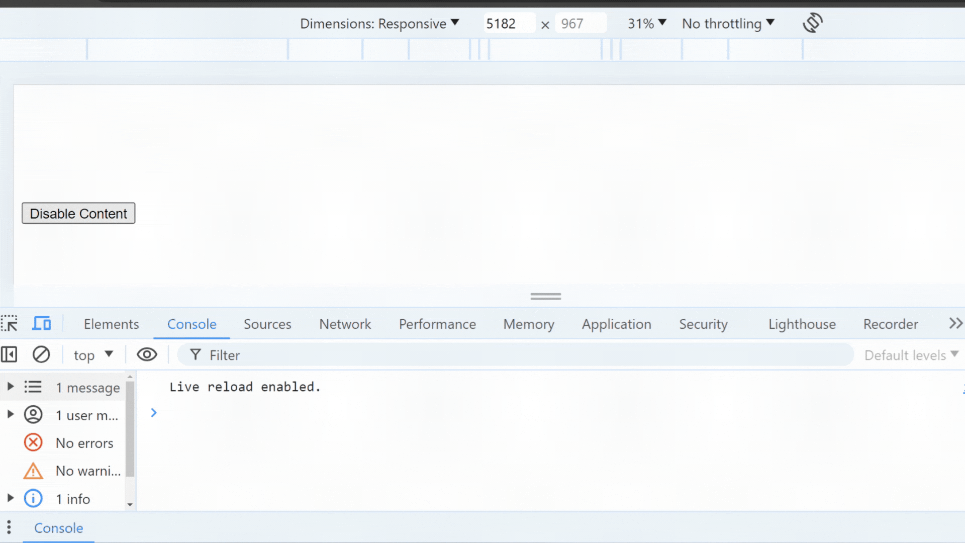
Task: Click the Inspect element icon
Action: [9, 324]
